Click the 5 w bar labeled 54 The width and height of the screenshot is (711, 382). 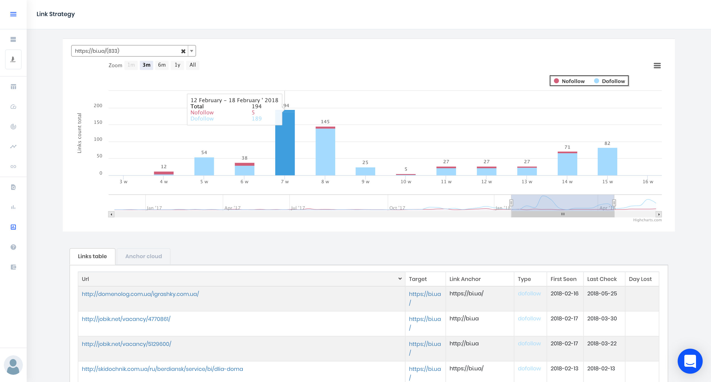coord(204,166)
